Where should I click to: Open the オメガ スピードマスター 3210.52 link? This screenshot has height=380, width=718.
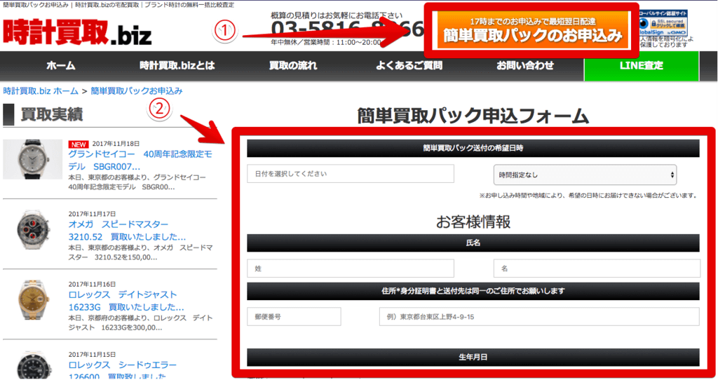(x=127, y=230)
